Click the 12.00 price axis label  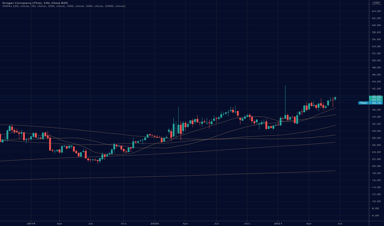pos(376,194)
